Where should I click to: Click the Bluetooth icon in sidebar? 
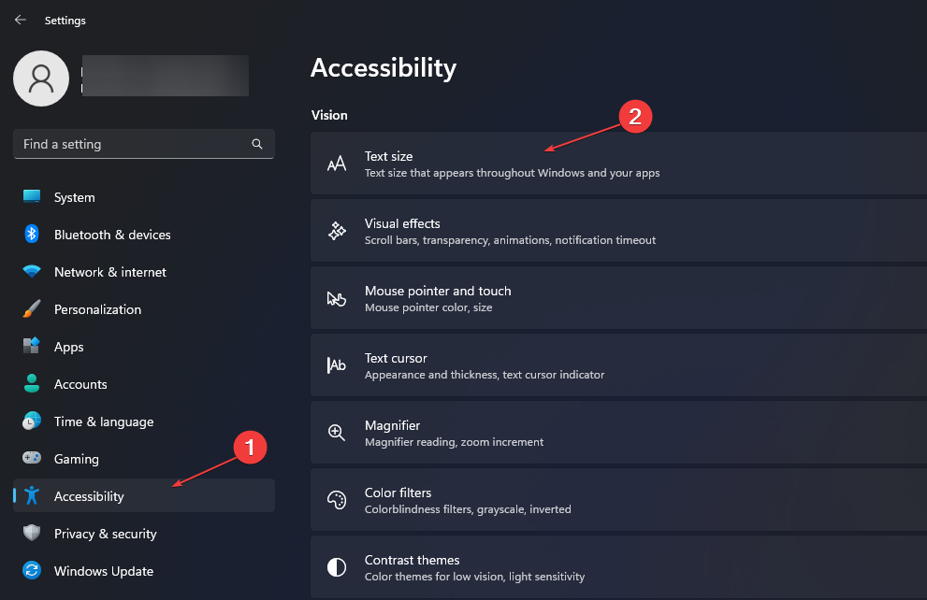32,235
